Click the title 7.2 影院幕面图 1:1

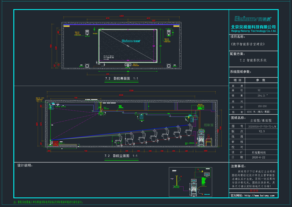121,79
